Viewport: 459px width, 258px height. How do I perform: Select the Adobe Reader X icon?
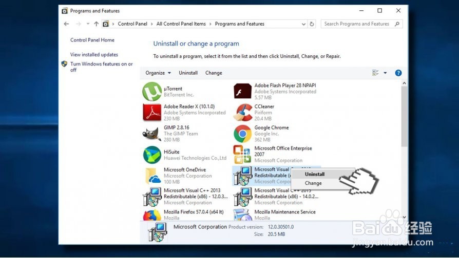[x=152, y=113]
